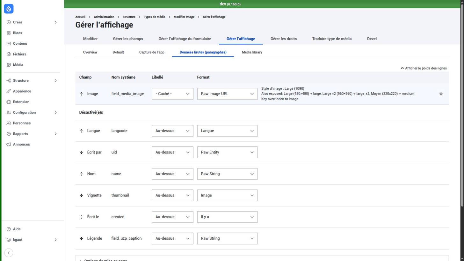The width and height of the screenshot is (464, 261).
Task: Click Types de média breadcrumb link
Action: [x=155, y=17]
